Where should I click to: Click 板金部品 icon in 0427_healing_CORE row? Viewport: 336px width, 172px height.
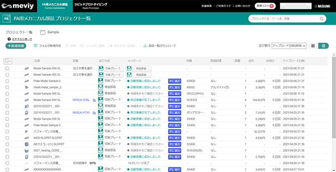100,150
